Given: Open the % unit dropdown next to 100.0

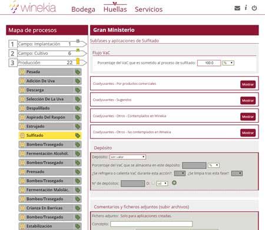Looking at the screenshot, I should coord(228,63).
